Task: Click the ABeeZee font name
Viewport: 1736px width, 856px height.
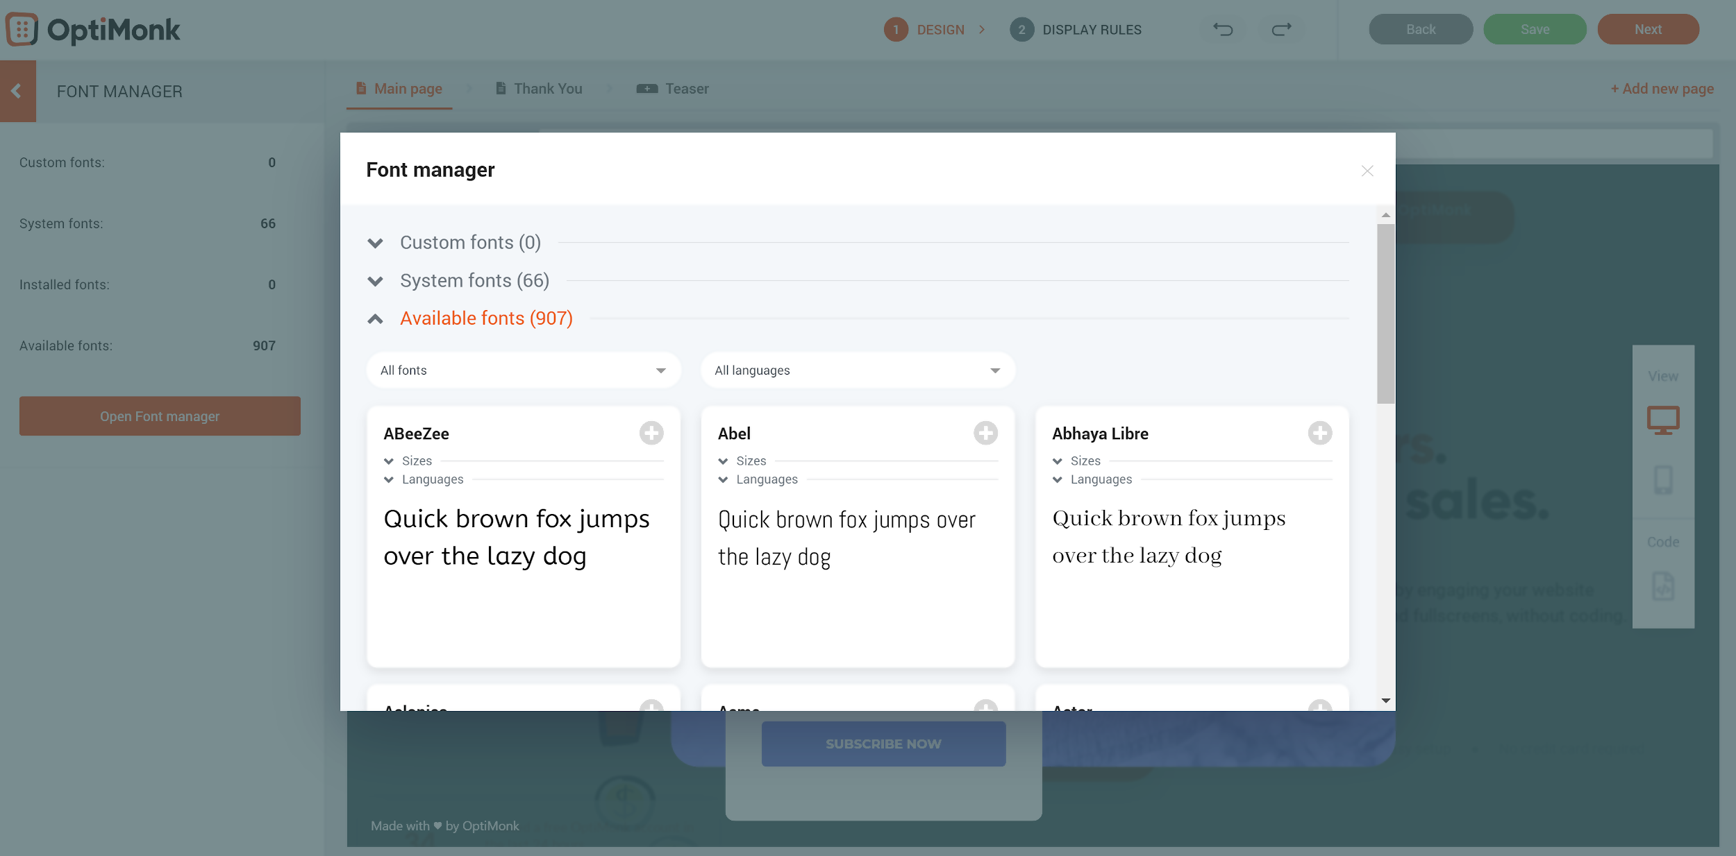Action: click(416, 434)
